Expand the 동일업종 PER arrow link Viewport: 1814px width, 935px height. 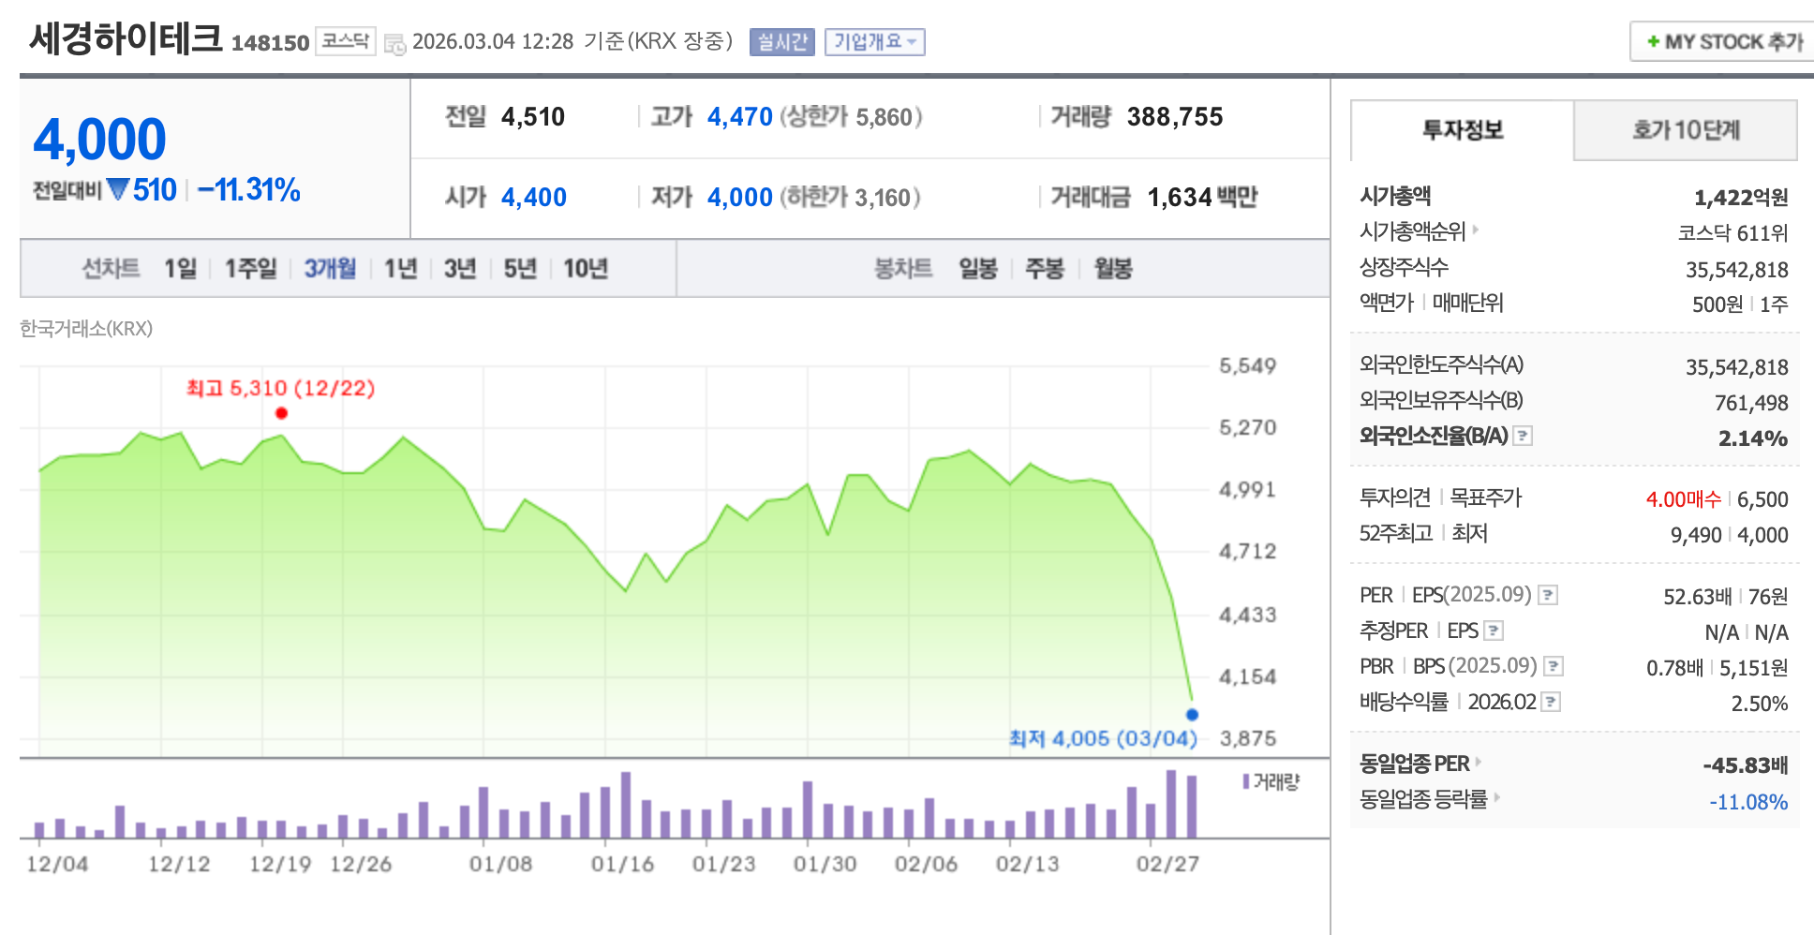[1479, 762]
